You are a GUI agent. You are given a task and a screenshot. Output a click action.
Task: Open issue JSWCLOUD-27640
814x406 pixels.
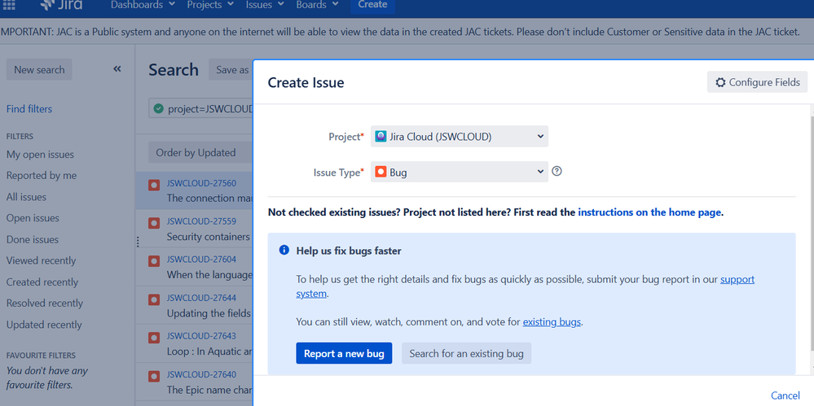(201, 374)
